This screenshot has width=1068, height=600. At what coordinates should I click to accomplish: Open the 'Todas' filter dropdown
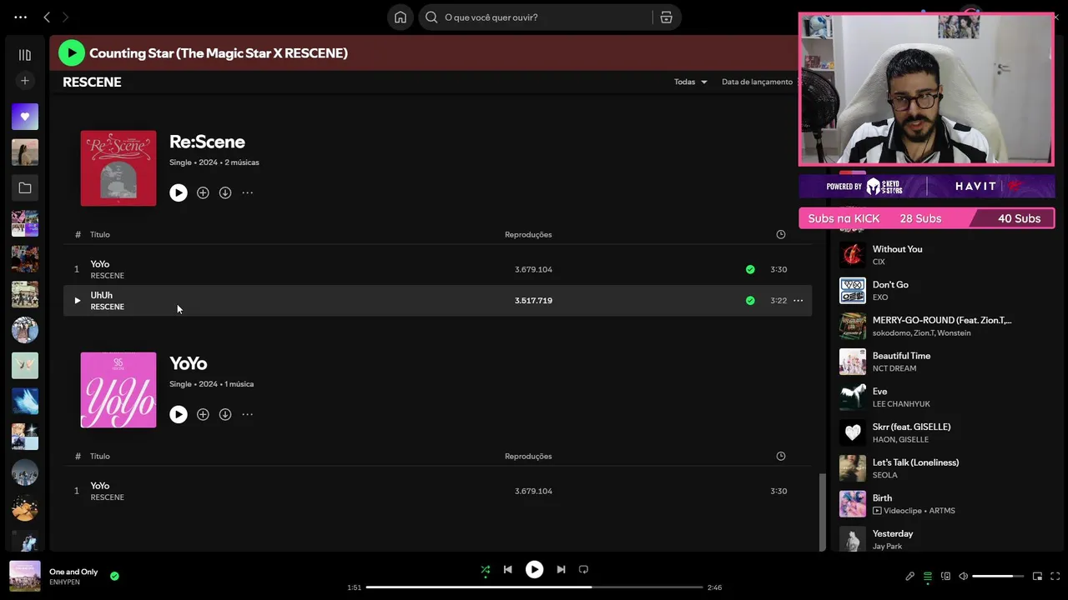691,82
